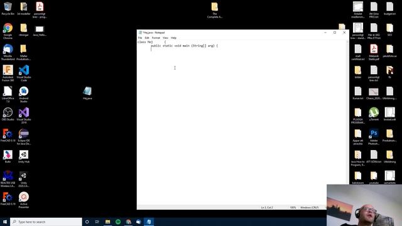This screenshot has width=402, height=226.
Task: Select the ATT SÖKA.txt desktop file
Action: point(374,156)
